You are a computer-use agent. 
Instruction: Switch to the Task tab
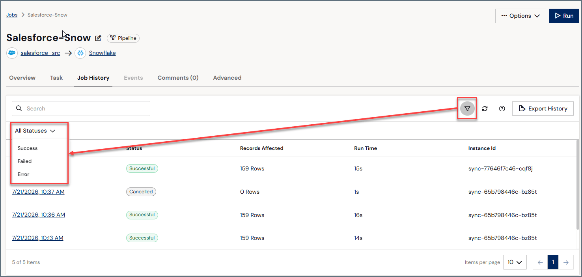click(56, 78)
